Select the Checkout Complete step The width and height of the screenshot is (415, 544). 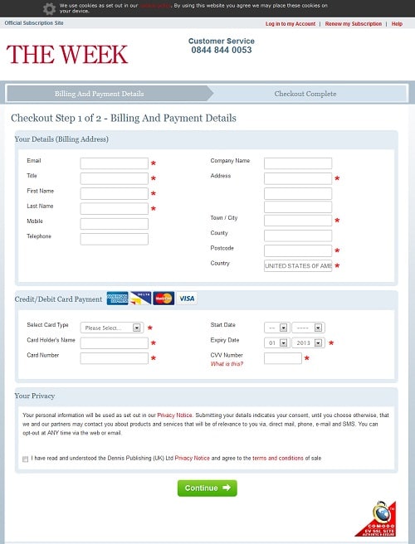coord(305,94)
